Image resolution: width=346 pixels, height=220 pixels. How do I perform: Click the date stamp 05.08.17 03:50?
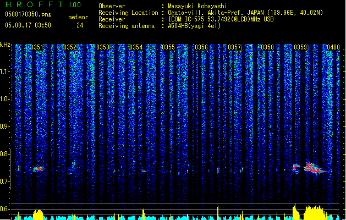pyautogui.click(x=28, y=25)
